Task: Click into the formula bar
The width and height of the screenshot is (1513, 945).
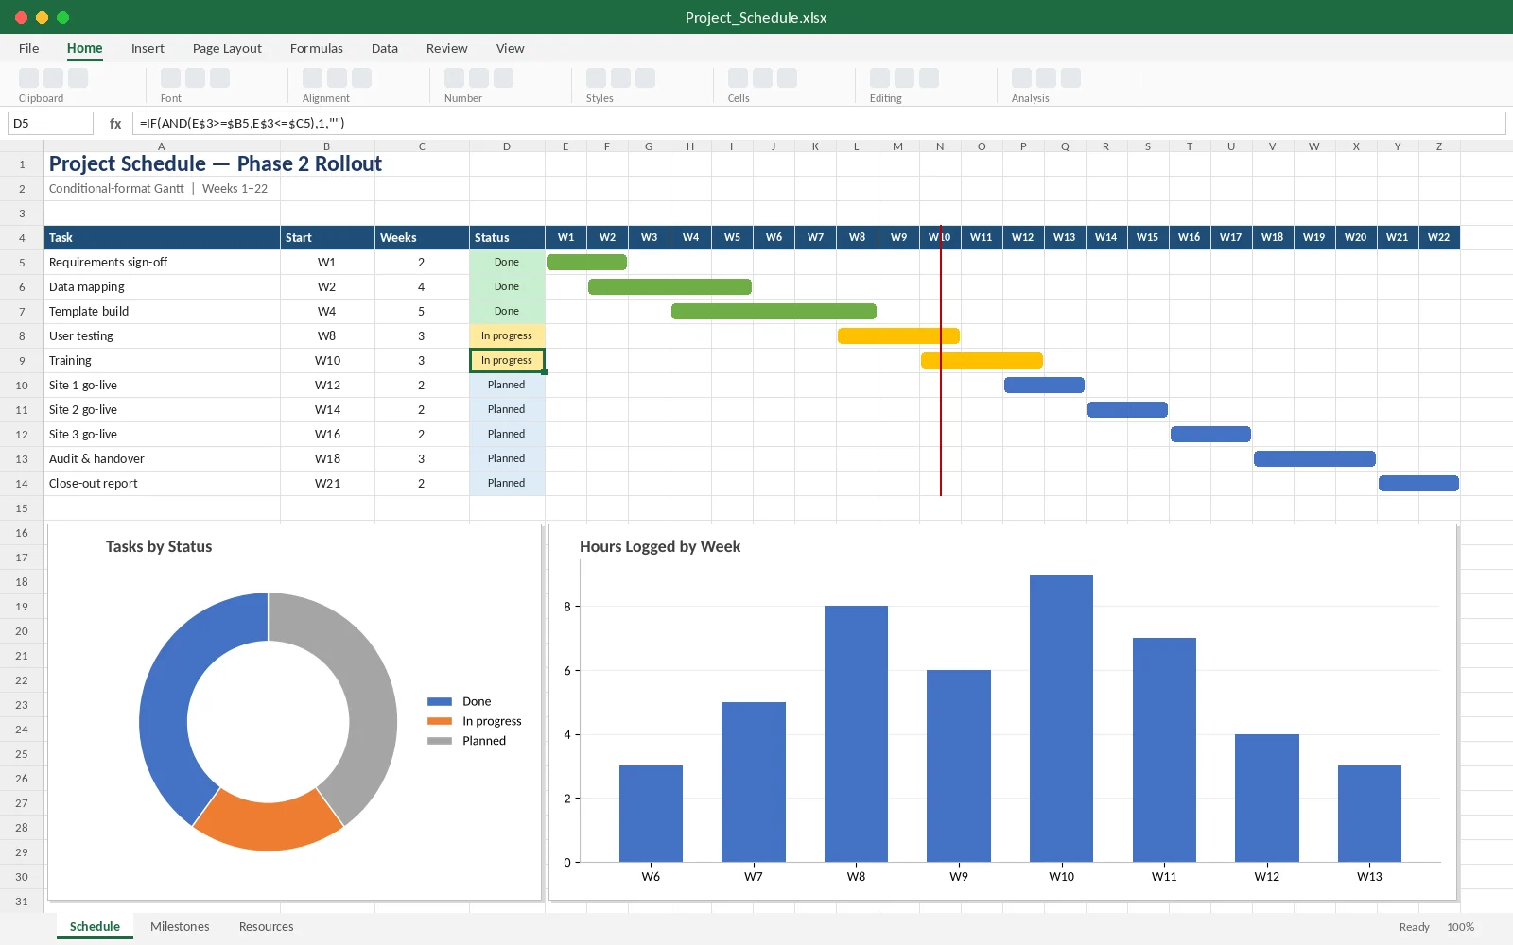Action: [819, 123]
